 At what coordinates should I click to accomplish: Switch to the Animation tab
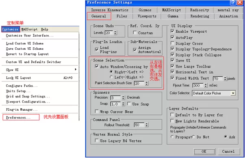(229, 16)
